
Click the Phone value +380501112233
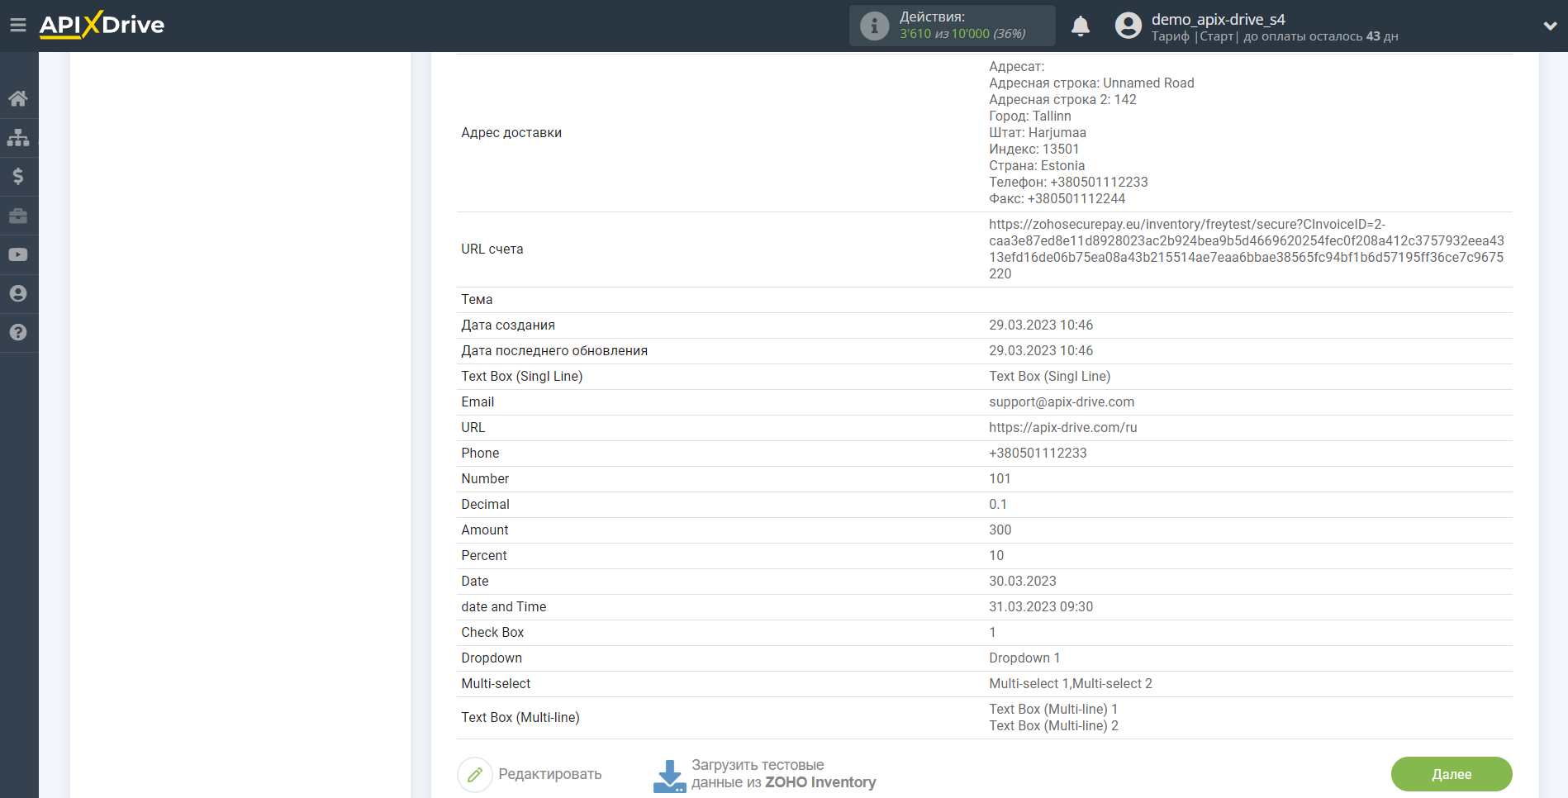coord(1038,453)
